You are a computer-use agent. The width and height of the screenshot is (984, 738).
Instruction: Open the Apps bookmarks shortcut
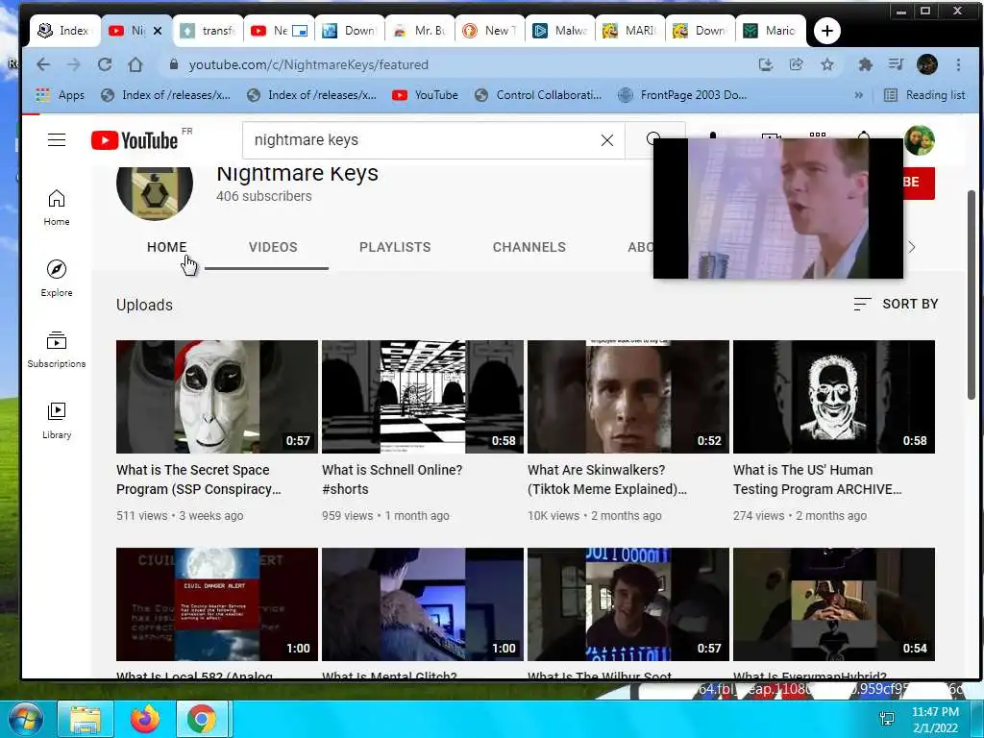click(x=61, y=95)
